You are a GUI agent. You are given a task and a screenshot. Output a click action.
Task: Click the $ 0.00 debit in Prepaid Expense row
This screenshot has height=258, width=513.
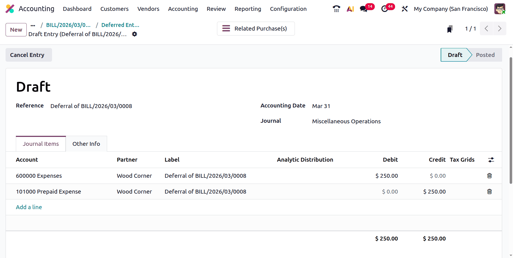point(390,192)
